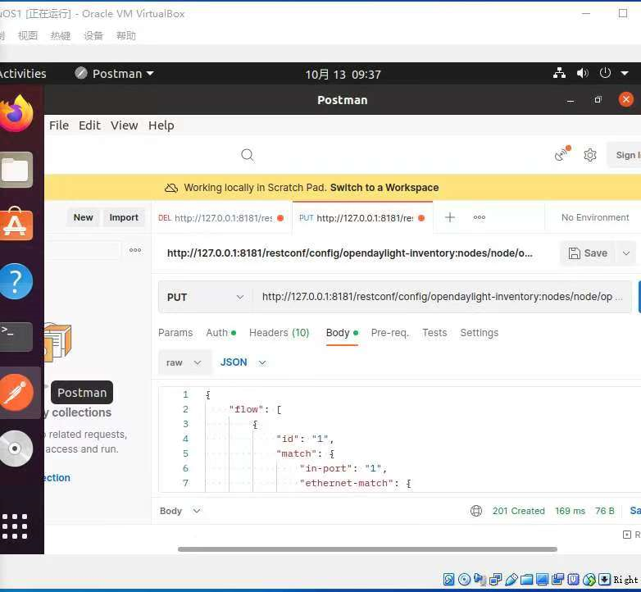Click the 201 Created status text

518,511
